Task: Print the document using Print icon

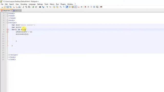Action: pos(19,7)
